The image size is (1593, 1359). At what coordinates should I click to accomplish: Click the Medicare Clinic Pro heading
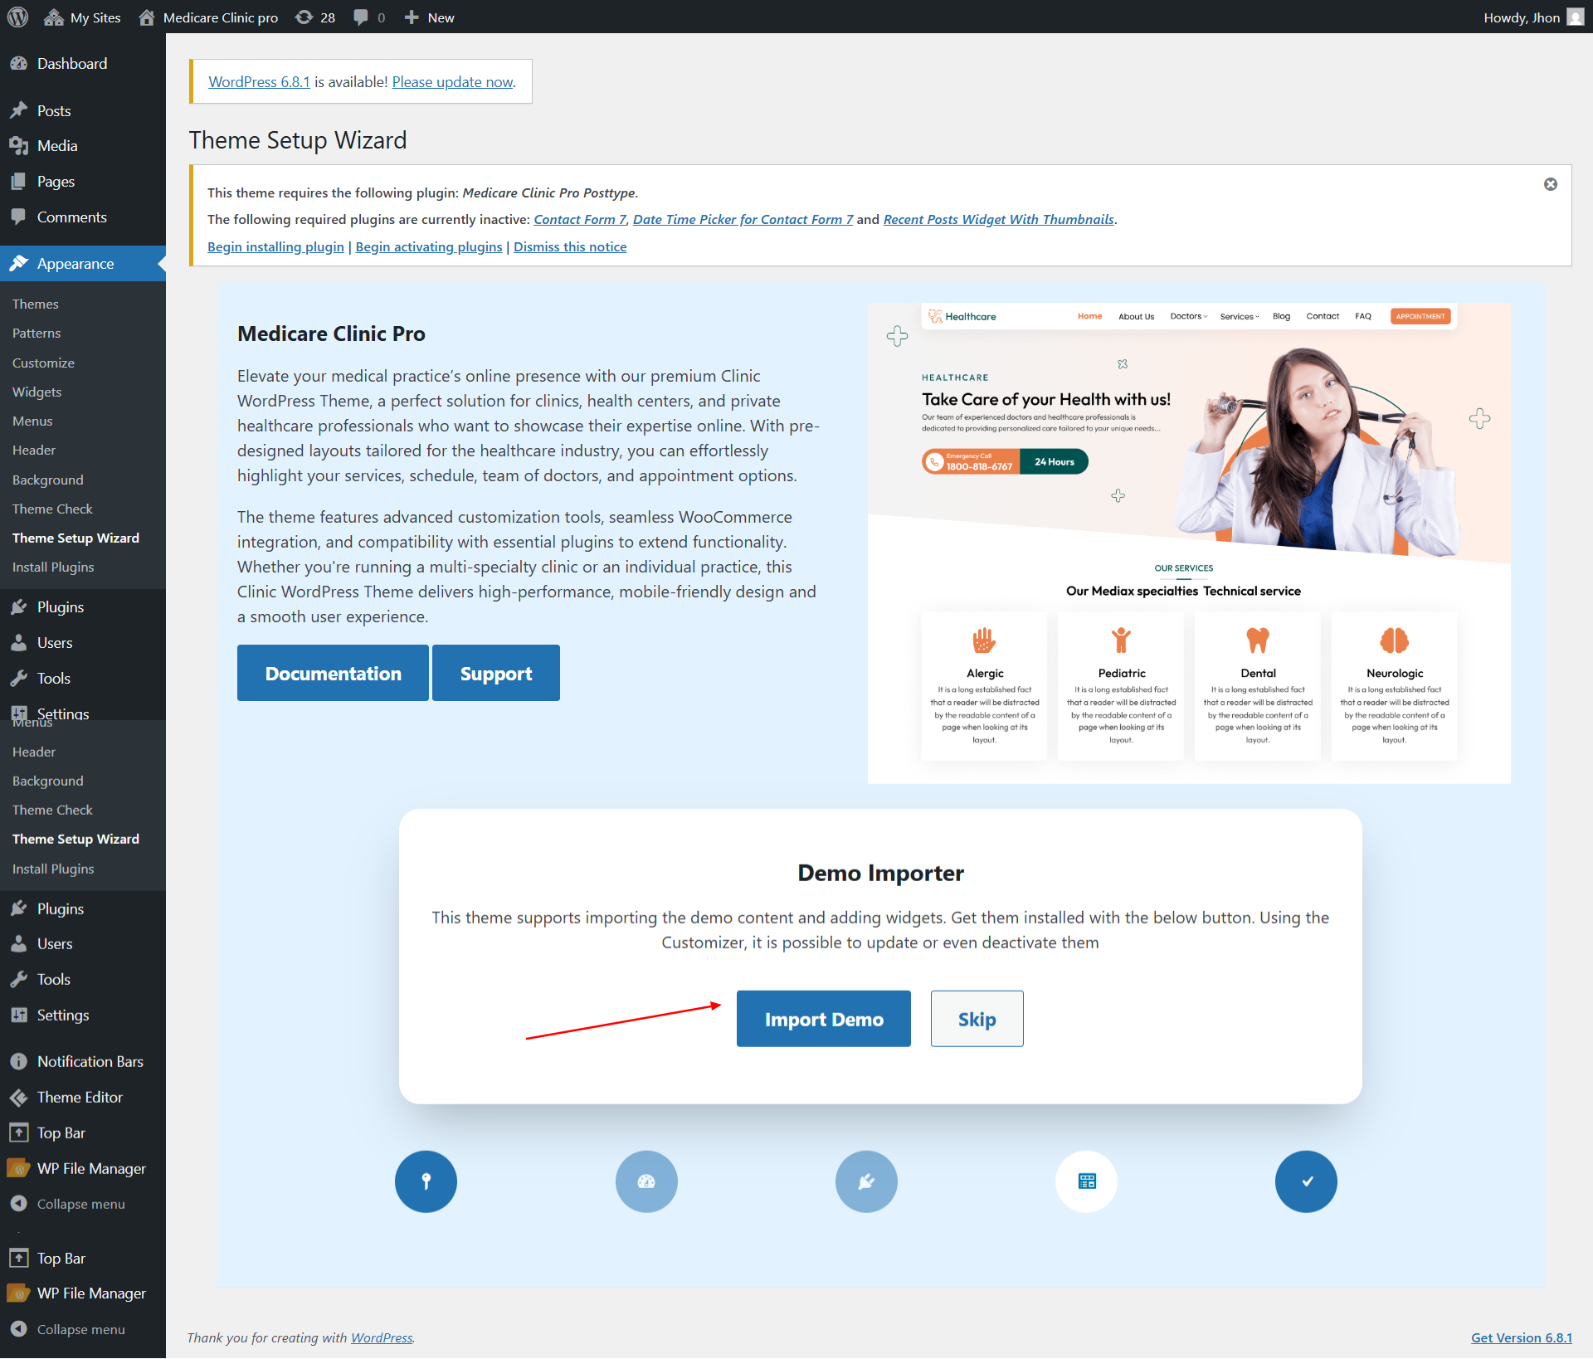(331, 334)
